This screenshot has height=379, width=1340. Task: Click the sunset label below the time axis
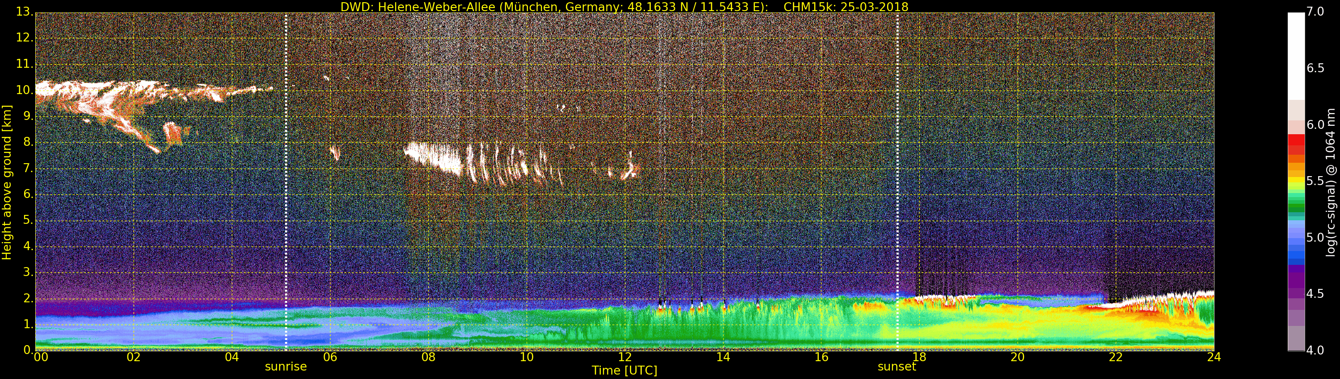[897, 367]
